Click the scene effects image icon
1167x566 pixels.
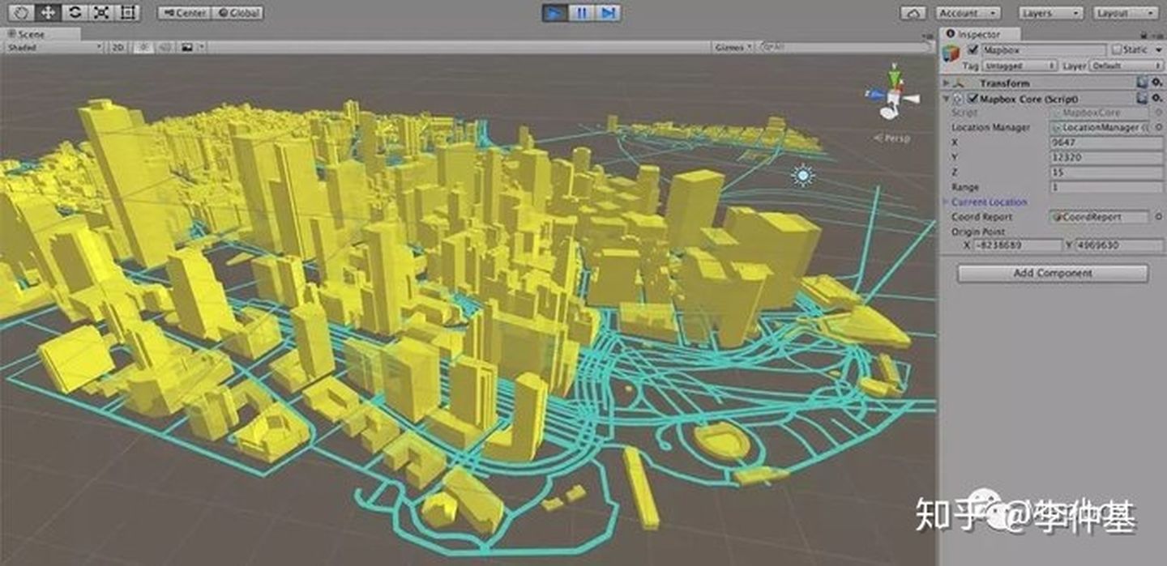186,48
